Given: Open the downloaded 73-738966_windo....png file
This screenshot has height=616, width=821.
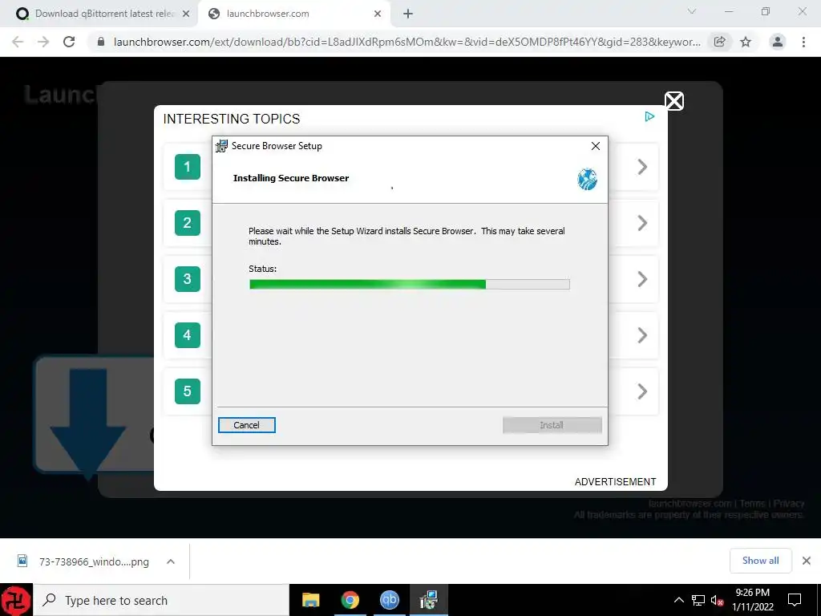Looking at the screenshot, I should point(83,561).
